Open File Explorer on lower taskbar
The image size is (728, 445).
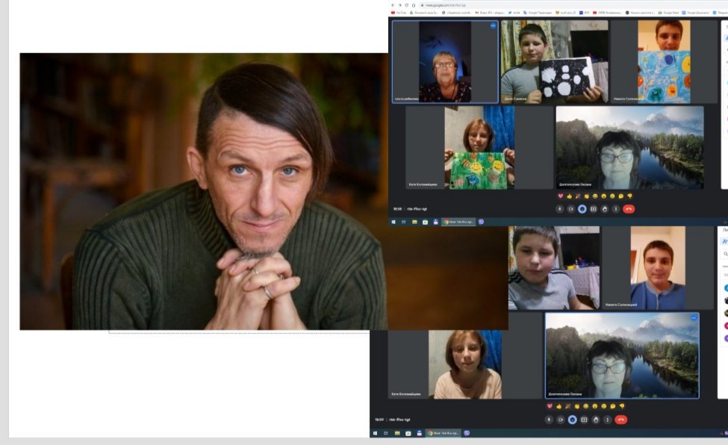397,433
